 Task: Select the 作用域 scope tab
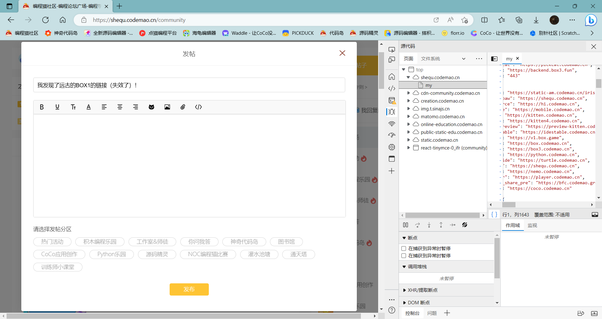click(x=513, y=225)
